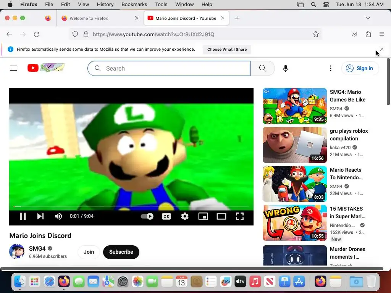Search with voice microphone icon

click(286, 68)
